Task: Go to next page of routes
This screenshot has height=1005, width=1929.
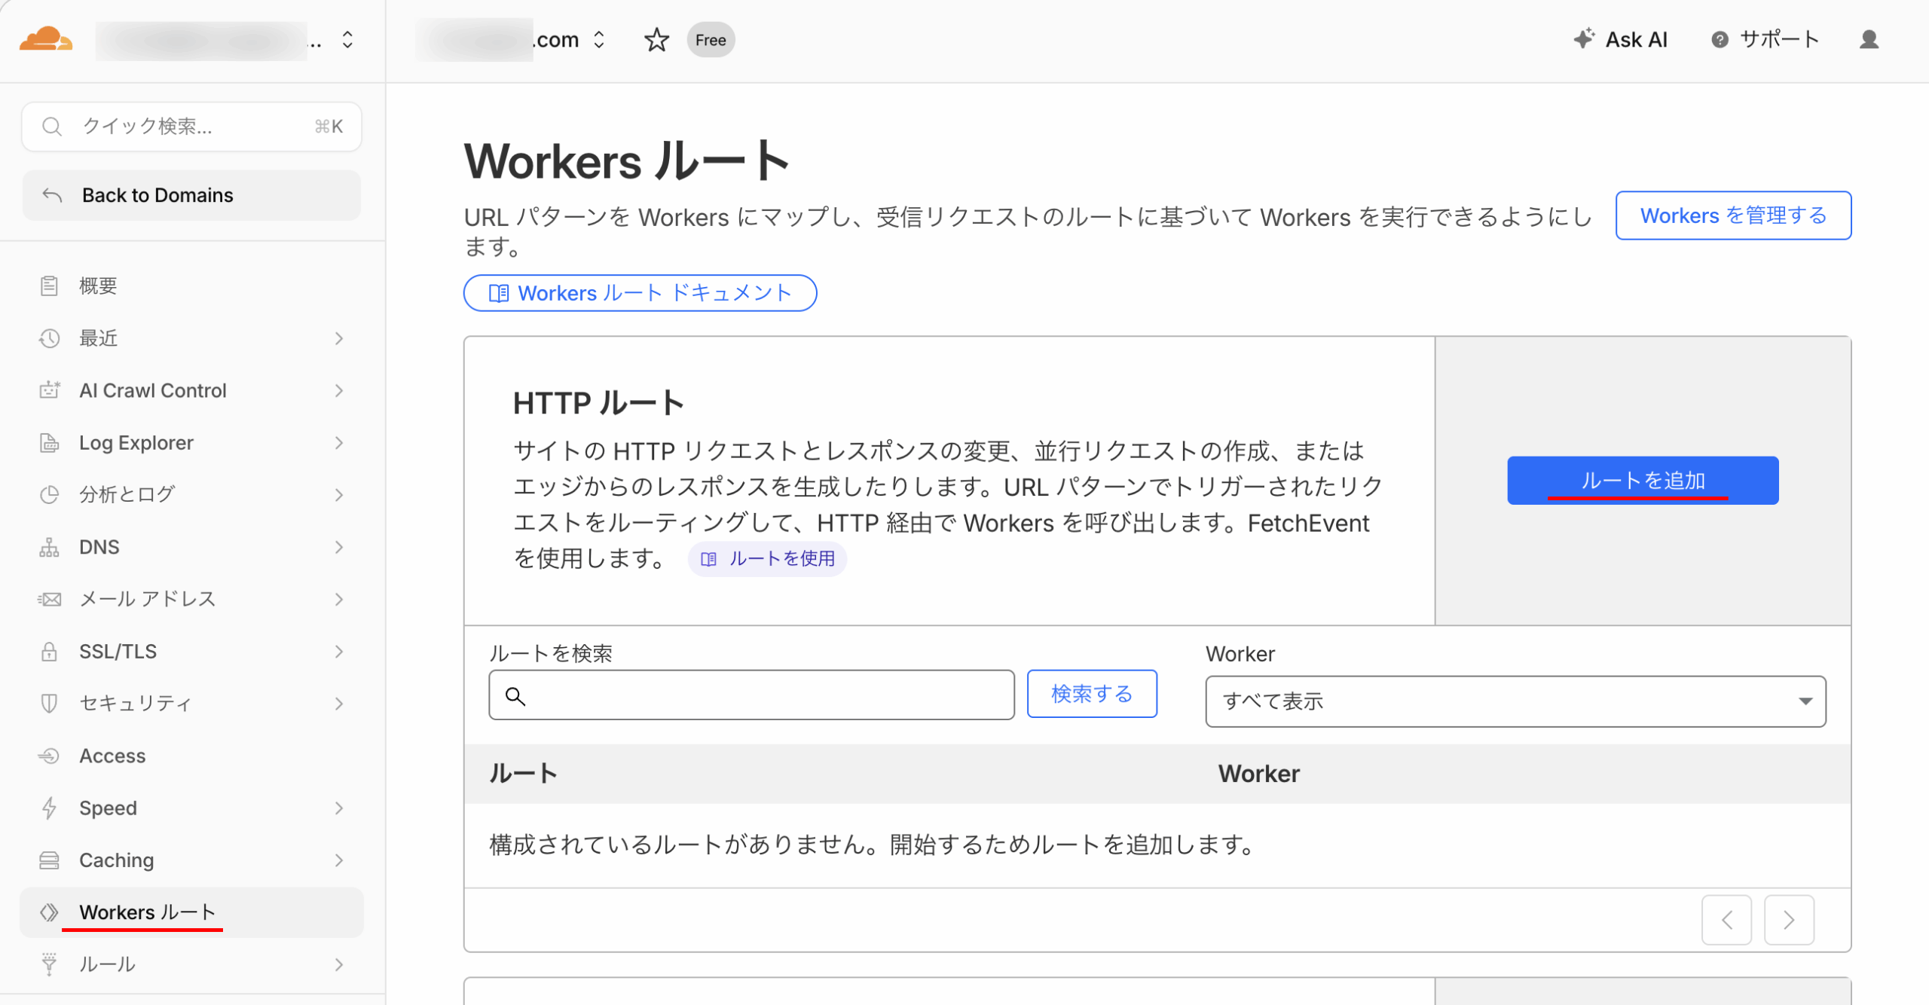Action: point(1789,920)
